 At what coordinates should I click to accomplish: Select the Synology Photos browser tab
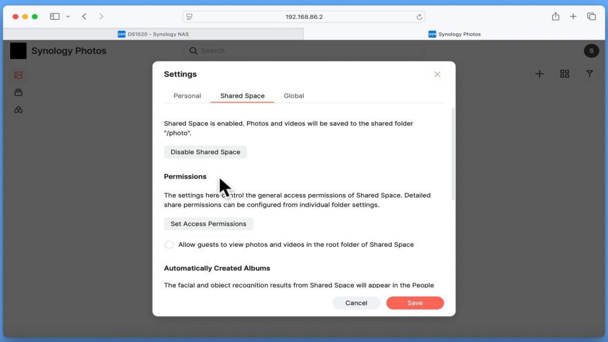[x=454, y=34]
